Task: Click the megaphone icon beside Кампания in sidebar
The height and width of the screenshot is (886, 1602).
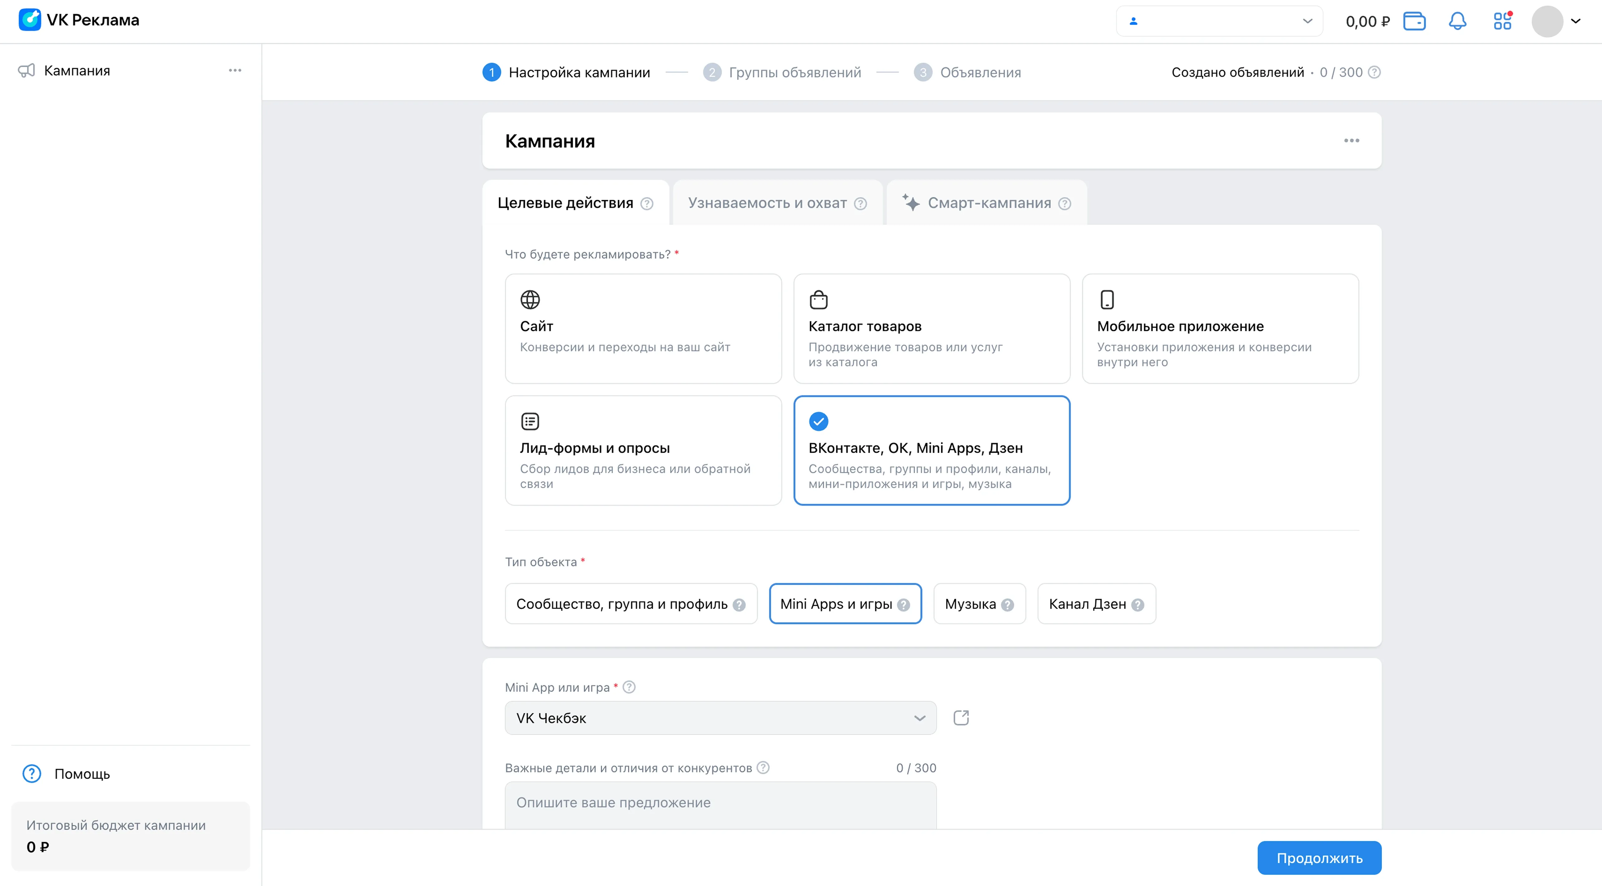Action: (27, 70)
